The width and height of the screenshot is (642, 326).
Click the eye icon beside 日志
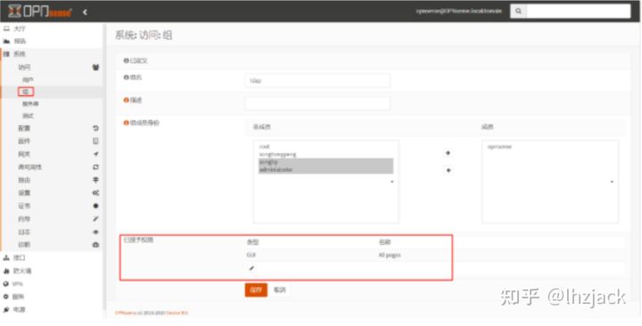pos(95,232)
